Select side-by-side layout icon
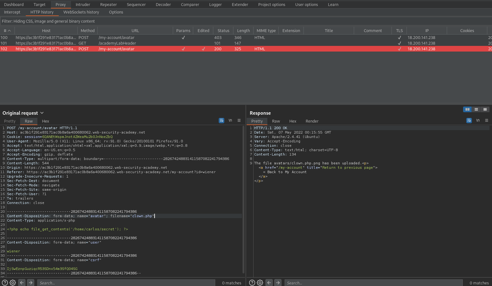The height and width of the screenshot is (286, 492). (x=467, y=109)
